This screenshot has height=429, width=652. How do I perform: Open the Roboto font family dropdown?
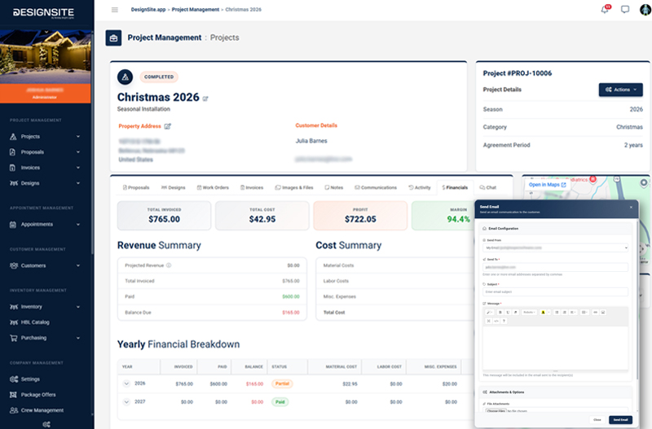pos(529,313)
